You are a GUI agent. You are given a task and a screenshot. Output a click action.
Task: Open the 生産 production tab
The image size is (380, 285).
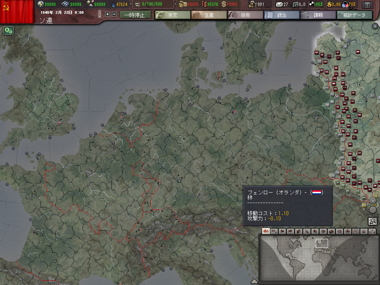(x=209, y=15)
